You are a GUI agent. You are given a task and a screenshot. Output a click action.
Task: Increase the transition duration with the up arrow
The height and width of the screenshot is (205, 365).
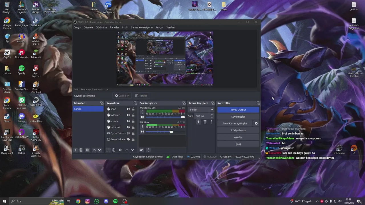pyautogui.click(x=212, y=115)
